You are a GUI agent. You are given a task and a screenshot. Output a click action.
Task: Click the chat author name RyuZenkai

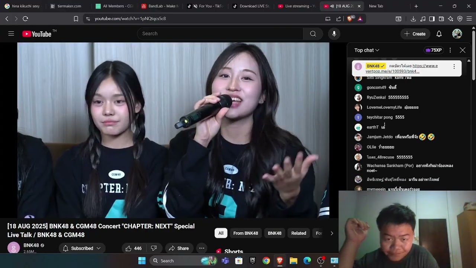click(376, 98)
